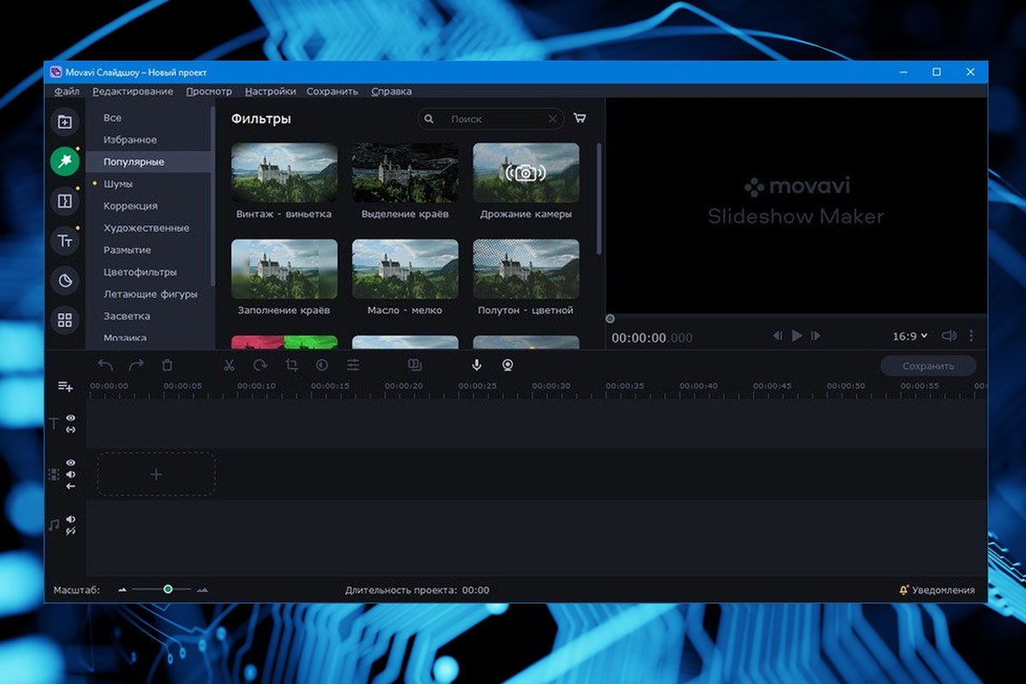Click the scissors split tool
The width and height of the screenshot is (1026, 684).
[x=229, y=365]
